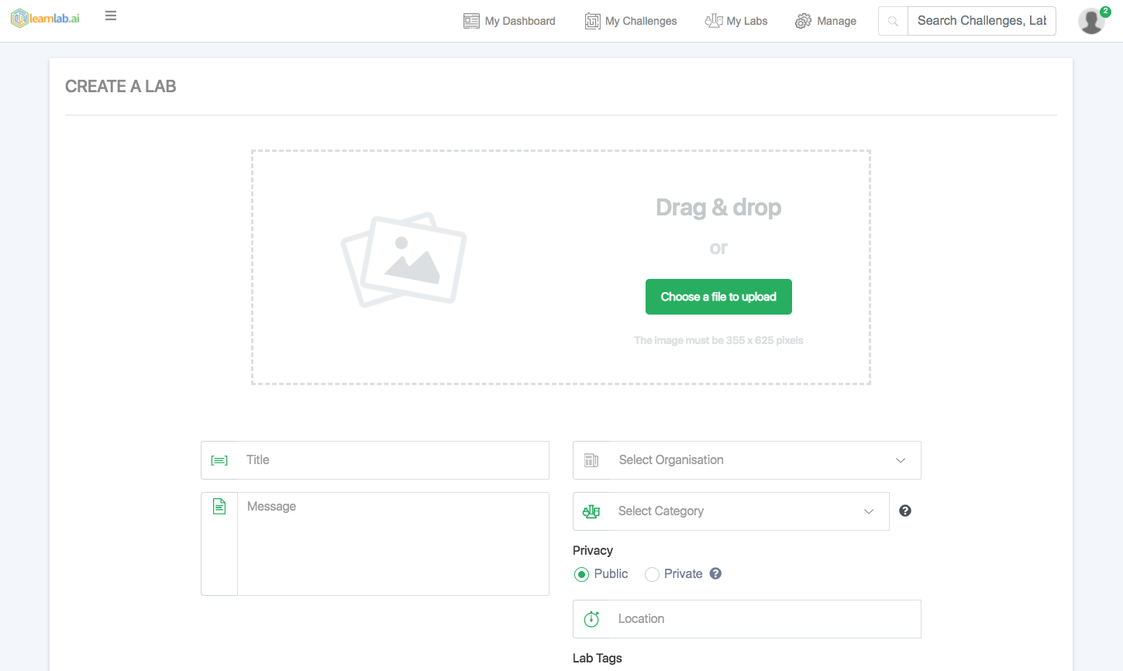
Task: Open the profile avatar with notification badge
Action: click(1090, 21)
